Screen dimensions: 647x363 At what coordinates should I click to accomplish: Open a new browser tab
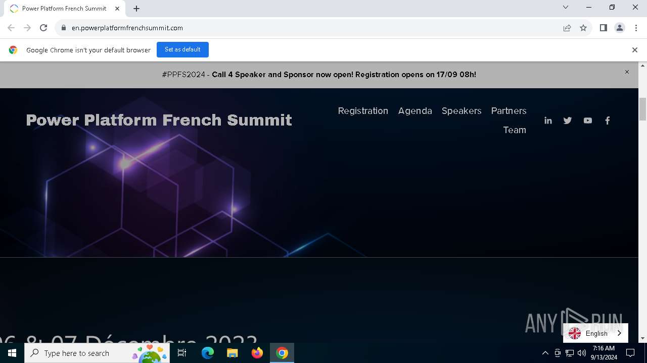click(136, 9)
